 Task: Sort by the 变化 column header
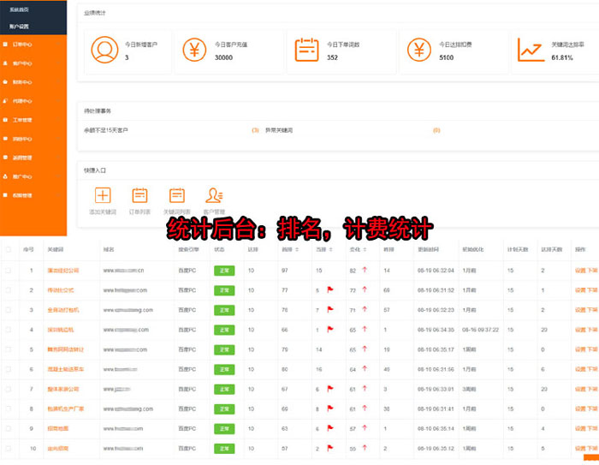pyautogui.click(x=353, y=250)
